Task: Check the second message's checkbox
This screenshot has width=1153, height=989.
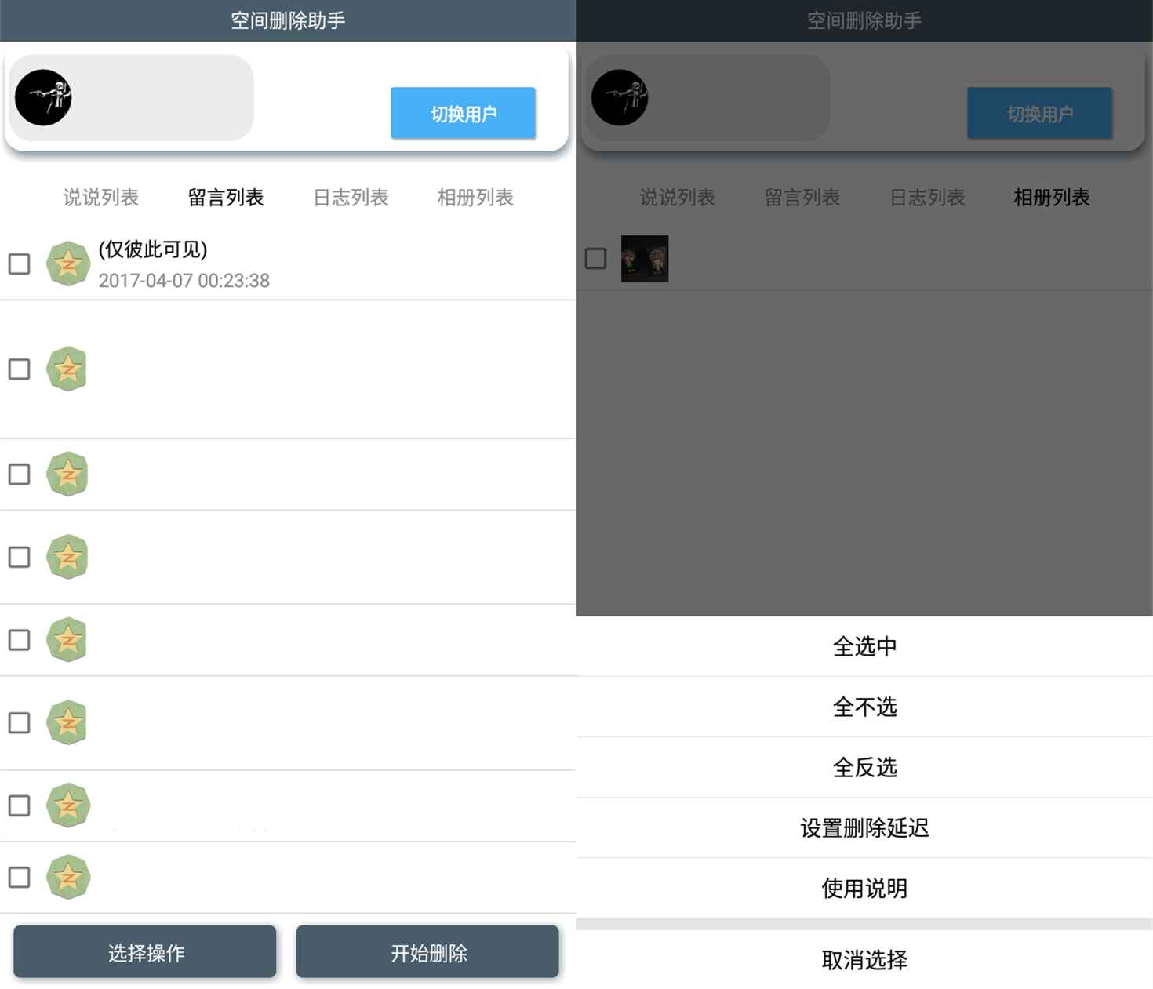Action: click(19, 369)
